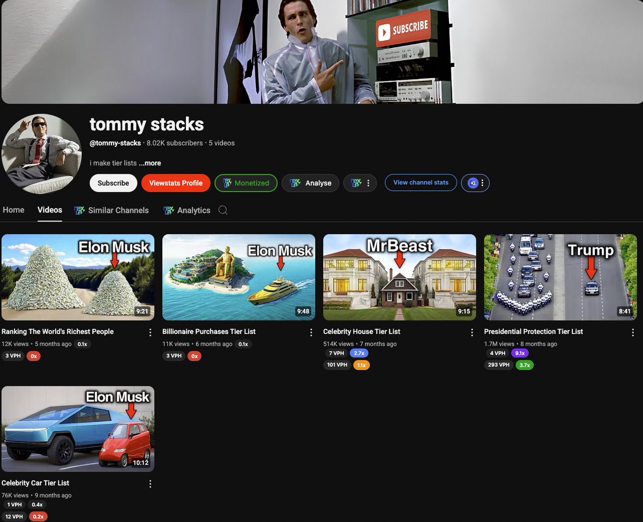Open the Similar Channels tab
The width and height of the screenshot is (643, 522).
pyautogui.click(x=111, y=210)
